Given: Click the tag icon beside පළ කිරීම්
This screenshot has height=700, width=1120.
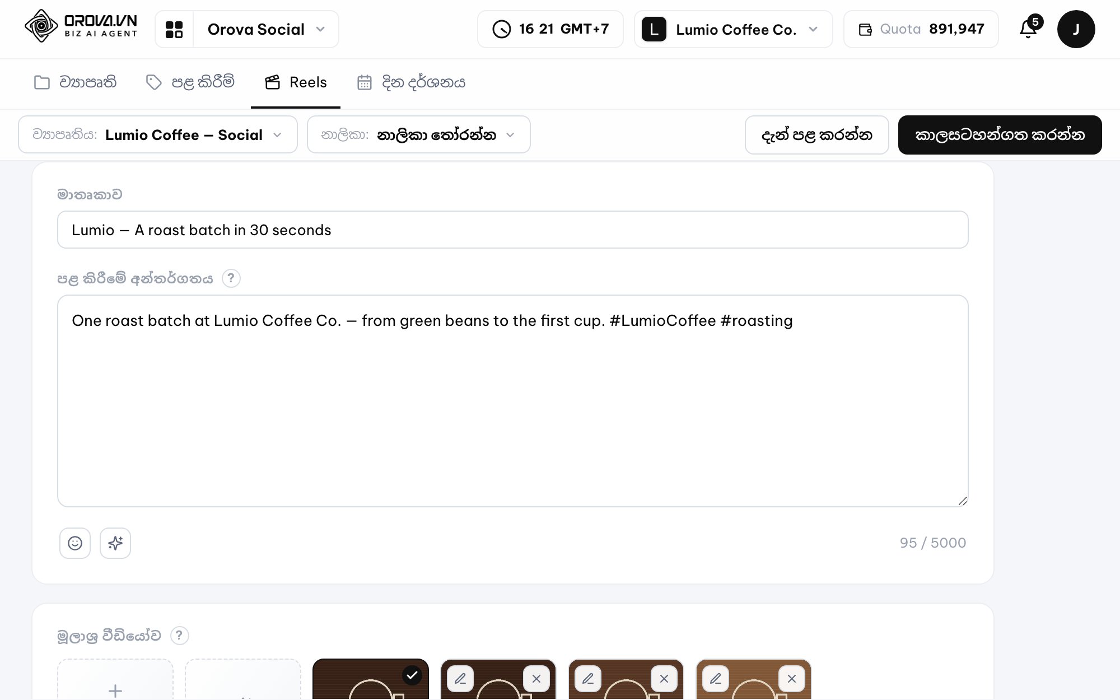Looking at the screenshot, I should [154, 82].
